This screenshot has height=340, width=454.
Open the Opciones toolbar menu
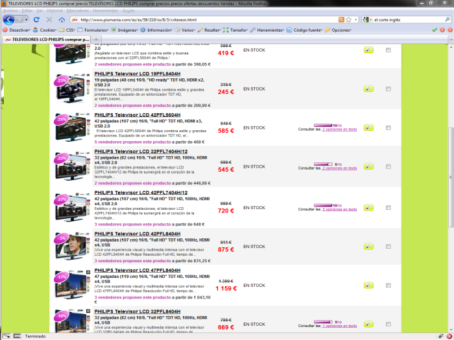(338, 30)
